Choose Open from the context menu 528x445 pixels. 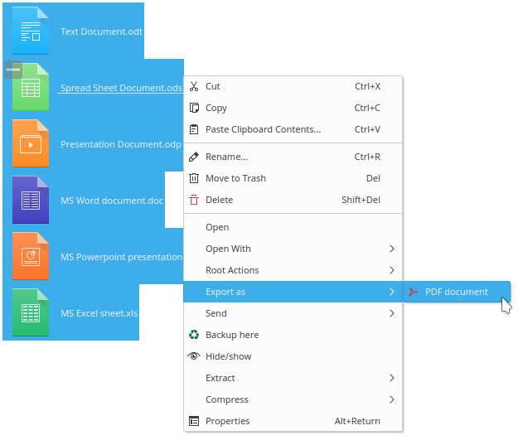(x=293, y=227)
